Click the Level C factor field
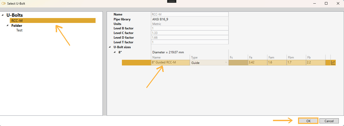The height and width of the screenshot is (126, 344). [190, 33]
